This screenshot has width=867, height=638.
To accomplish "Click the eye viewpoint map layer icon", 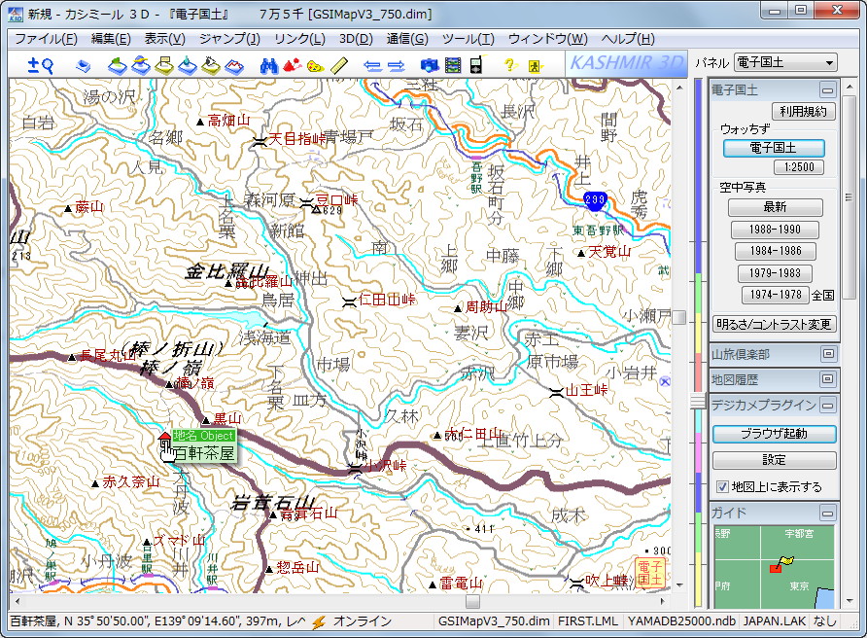I will (211, 66).
